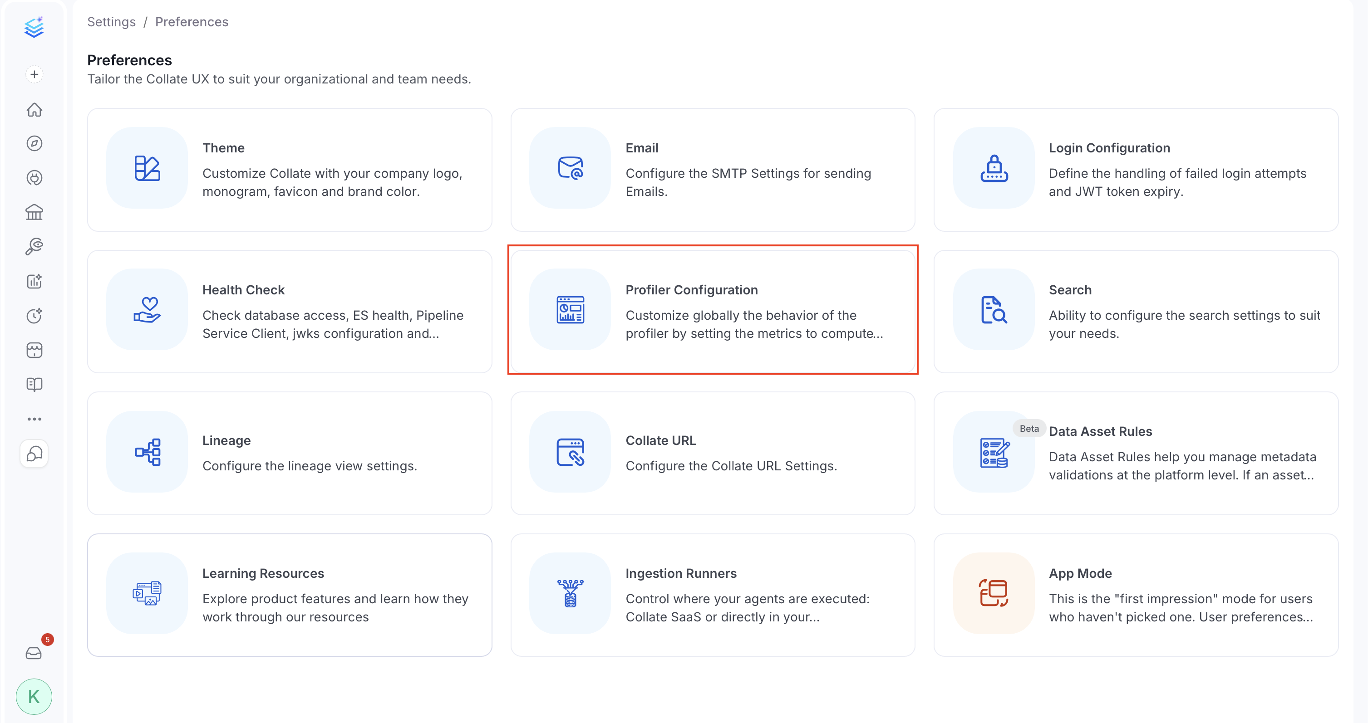Screen dimensions: 1368x723
Task: Open the Lineage settings title
Action: [226, 440]
